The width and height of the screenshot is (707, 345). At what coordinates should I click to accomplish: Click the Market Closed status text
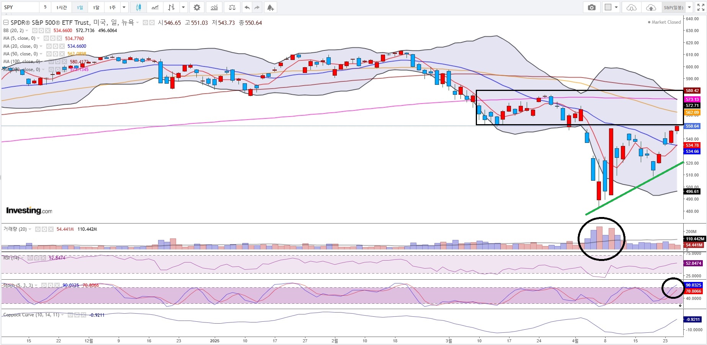point(666,22)
